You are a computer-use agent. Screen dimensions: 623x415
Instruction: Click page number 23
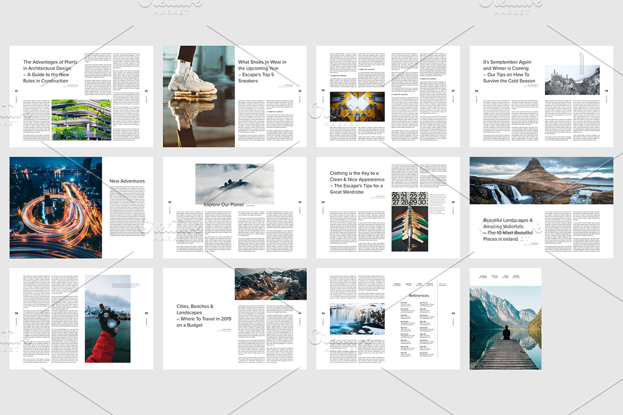click(x=147, y=91)
